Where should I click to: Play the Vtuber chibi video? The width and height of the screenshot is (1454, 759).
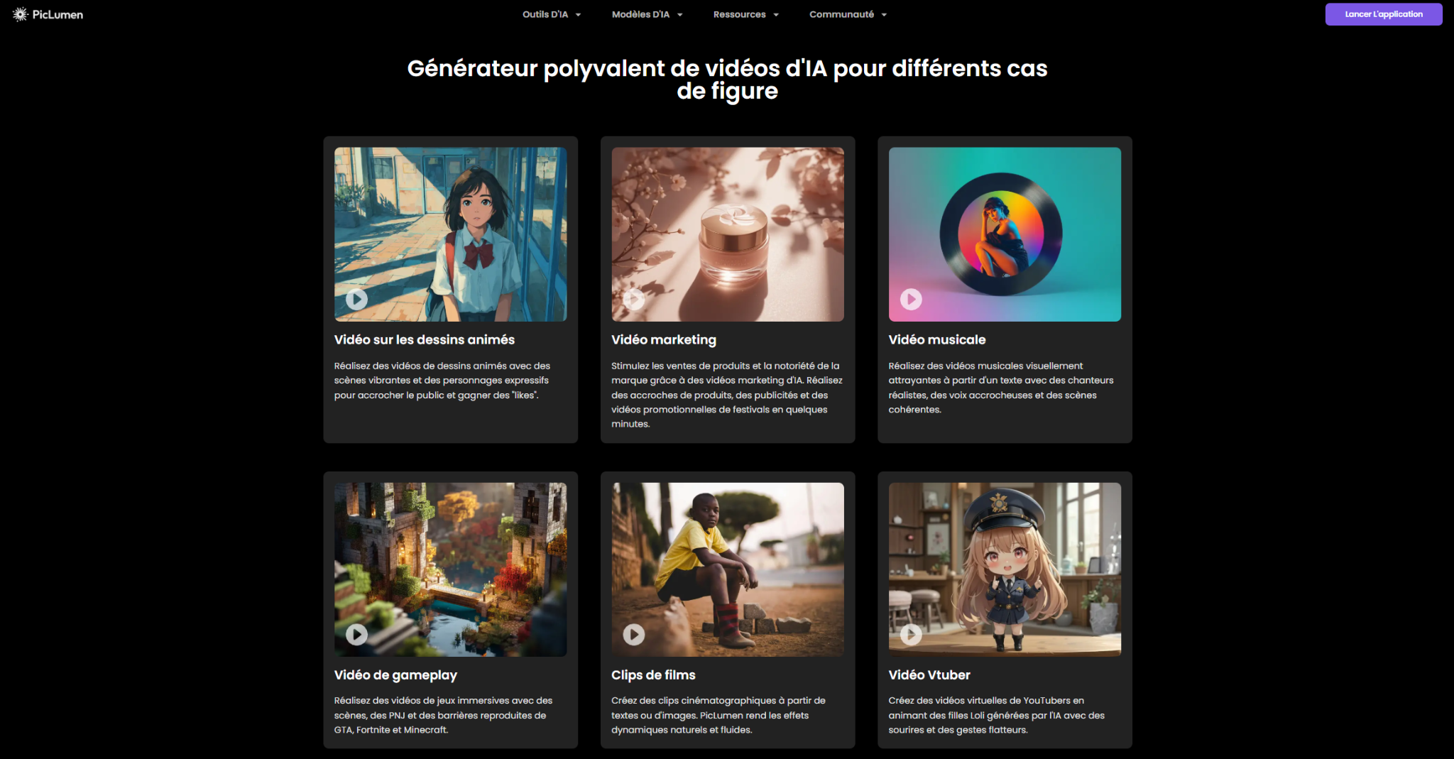(911, 634)
